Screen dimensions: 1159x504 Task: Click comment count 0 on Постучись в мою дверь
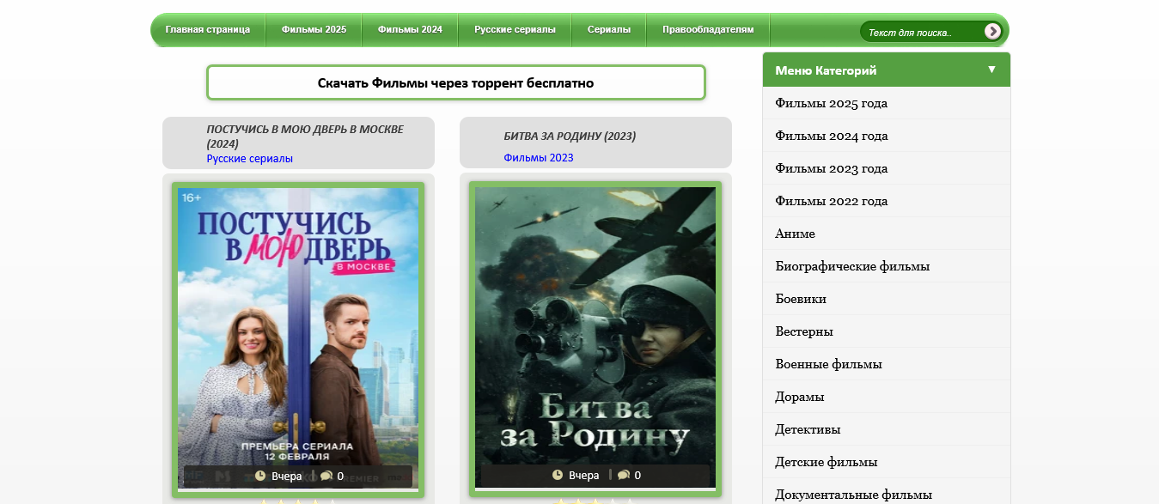click(x=340, y=476)
